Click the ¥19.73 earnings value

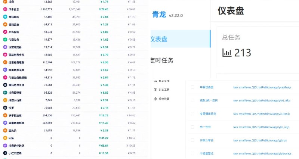pos(104,115)
